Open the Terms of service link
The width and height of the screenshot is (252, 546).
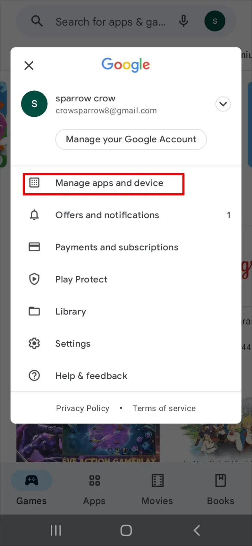(x=164, y=408)
